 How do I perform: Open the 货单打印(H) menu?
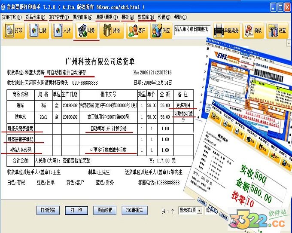pos(12,17)
